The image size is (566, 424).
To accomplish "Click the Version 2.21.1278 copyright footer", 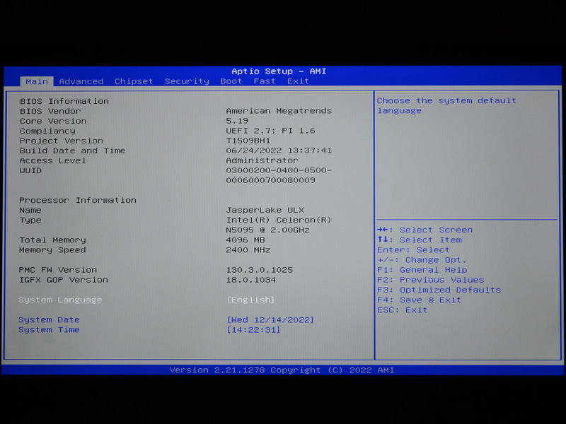I will coord(282,370).
